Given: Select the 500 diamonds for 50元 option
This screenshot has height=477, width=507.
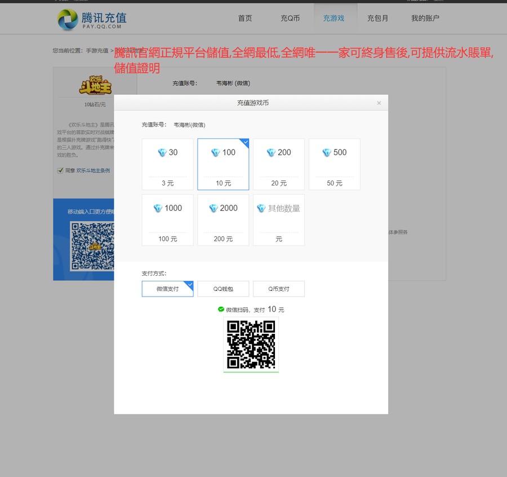Looking at the screenshot, I should pyautogui.click(x=334, y=164).
